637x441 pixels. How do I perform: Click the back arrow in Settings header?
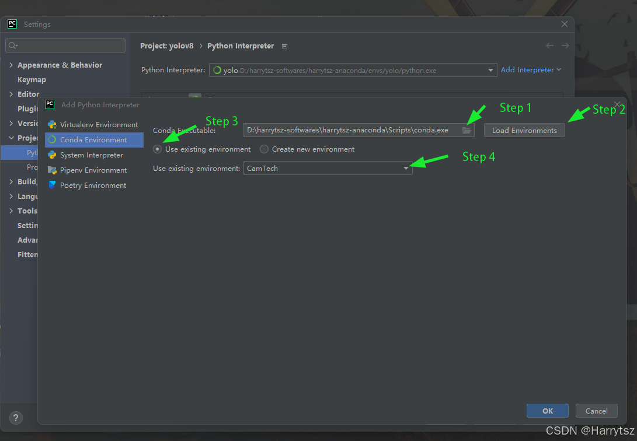(549, 45)
